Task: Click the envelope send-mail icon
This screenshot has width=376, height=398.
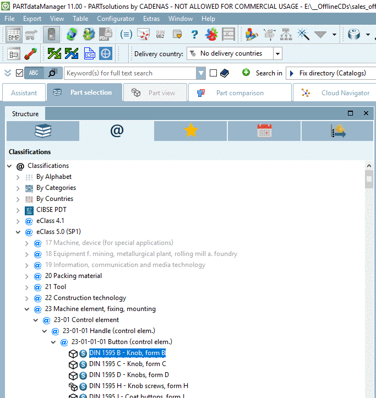Action: tap(144, 34)
